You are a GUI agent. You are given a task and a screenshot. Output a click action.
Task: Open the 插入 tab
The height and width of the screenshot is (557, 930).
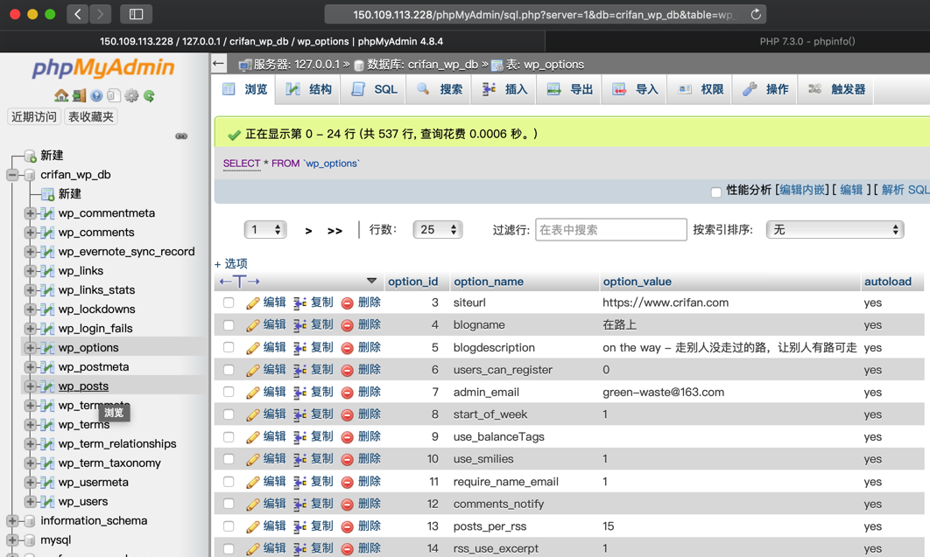click(x=504, y=89)
